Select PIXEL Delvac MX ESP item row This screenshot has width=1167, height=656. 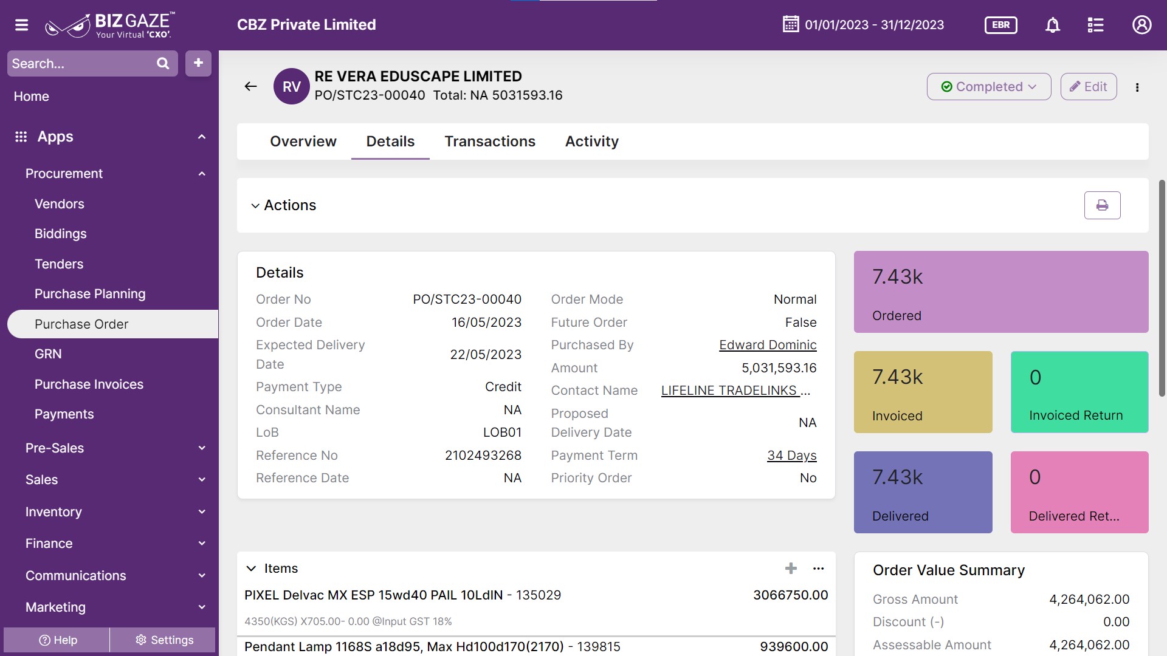tap(536, 607)
